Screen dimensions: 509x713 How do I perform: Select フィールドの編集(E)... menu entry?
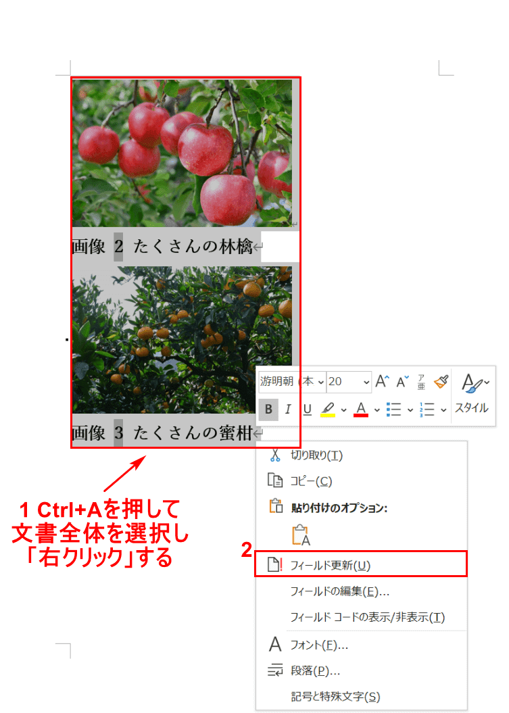click(x=362, y=591)
